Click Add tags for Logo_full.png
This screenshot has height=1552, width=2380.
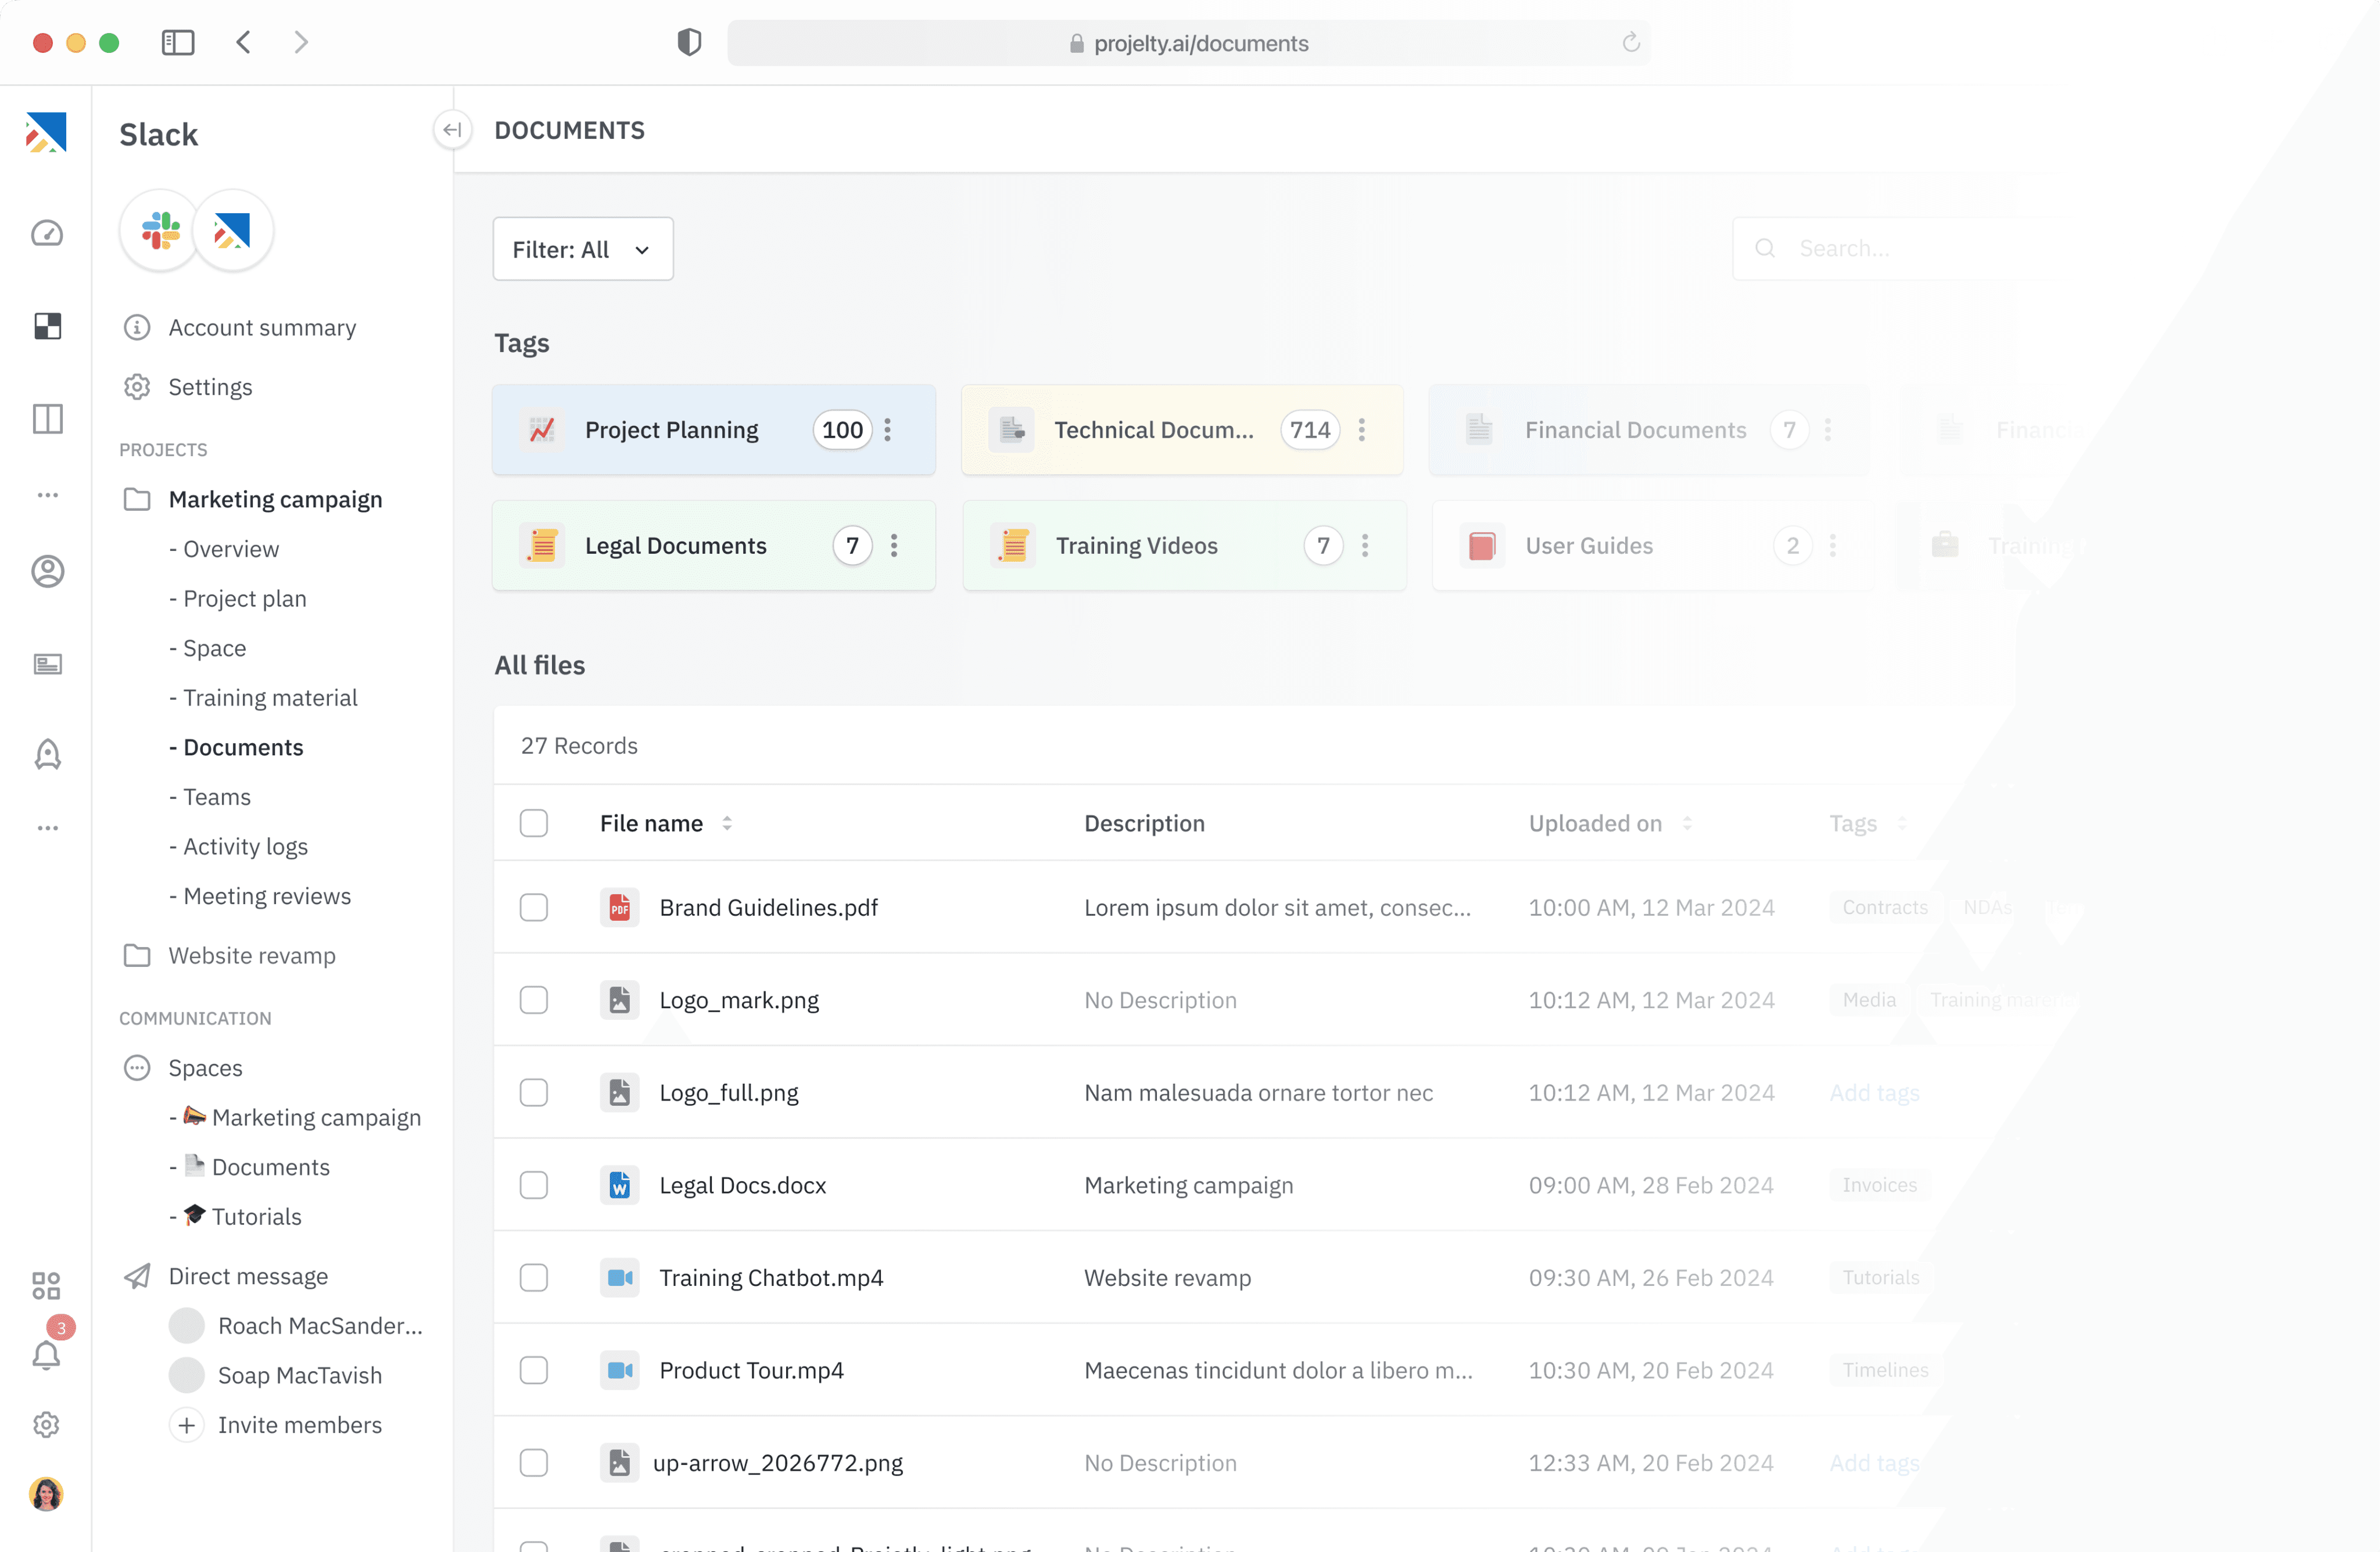click(1874, 1093)
